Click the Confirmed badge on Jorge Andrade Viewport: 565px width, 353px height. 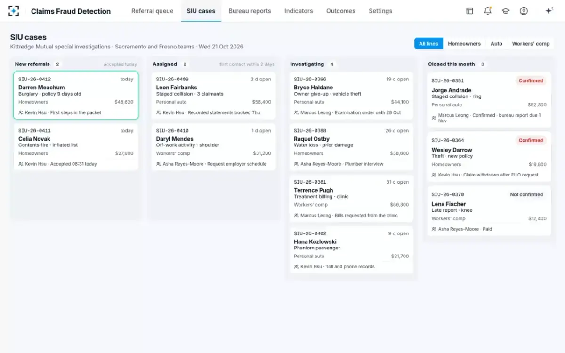tap(531, 81)
